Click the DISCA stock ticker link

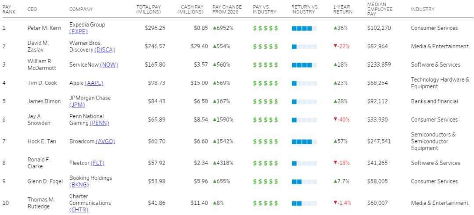coord(104,50)
